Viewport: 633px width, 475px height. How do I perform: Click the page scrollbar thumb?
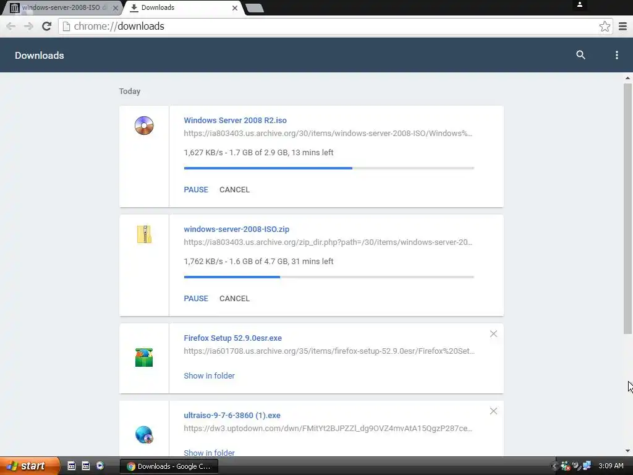627,208
